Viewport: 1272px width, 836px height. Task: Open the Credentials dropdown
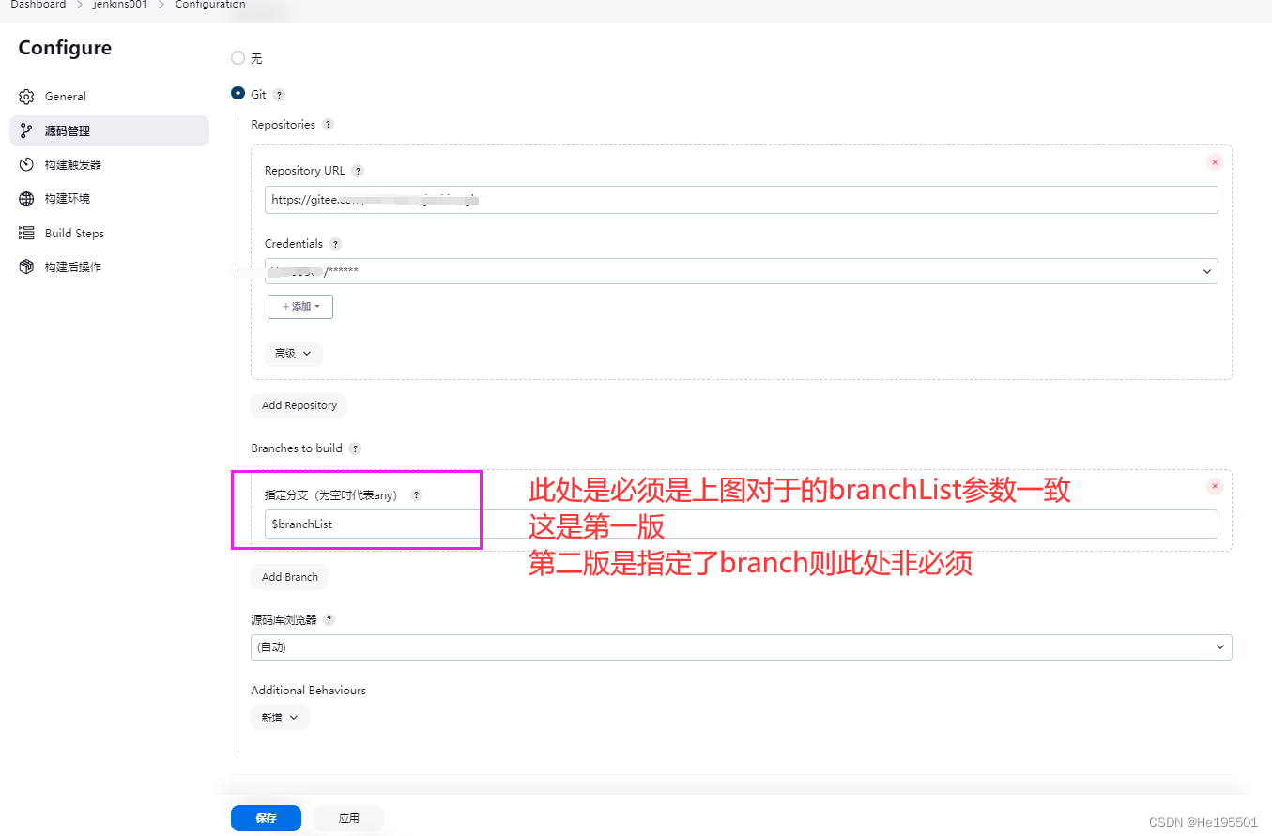(x=742, y=271)
